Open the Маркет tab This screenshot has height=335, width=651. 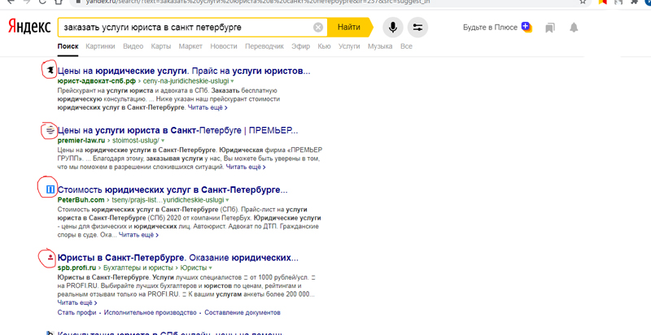pos(190,46)
